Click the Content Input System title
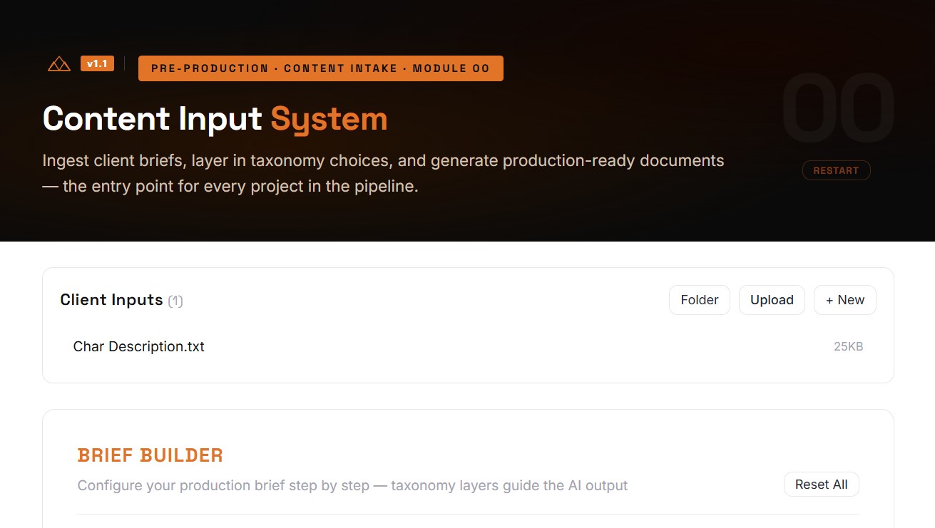 (215, 119)
